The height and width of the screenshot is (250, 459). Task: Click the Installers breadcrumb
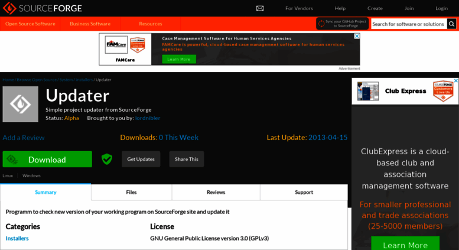(84, 80)
